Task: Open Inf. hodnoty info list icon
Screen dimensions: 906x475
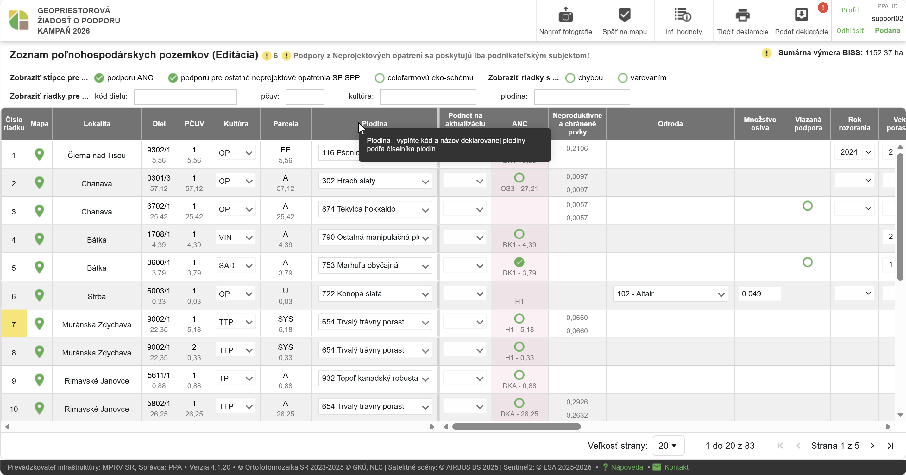Action: click(x=683, y=15)
